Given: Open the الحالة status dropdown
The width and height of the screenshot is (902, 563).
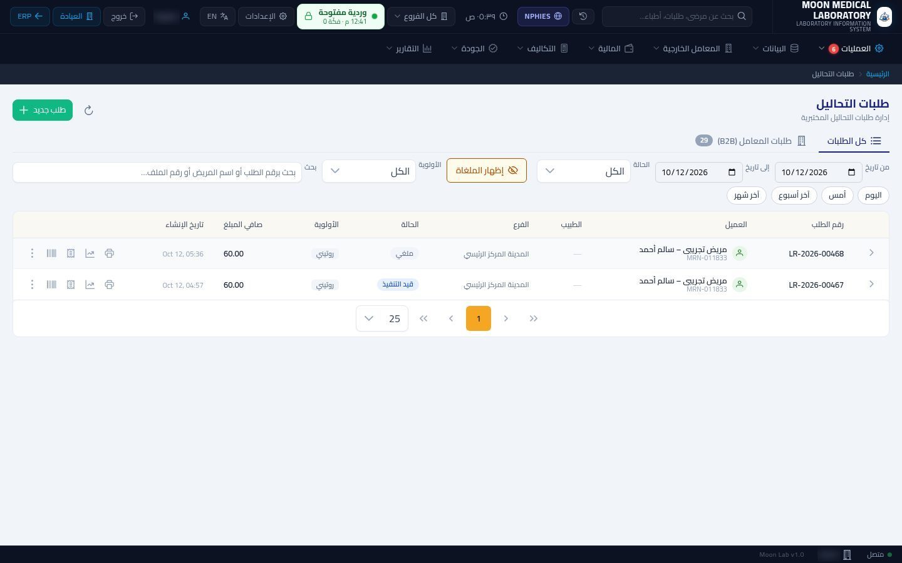Looking at the screenshot, I should click(x=583, y=171).
